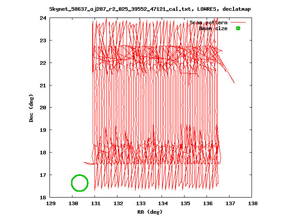Click the 'RA (deg)' axis label
This screenshot has width=288, height=216.
[150, 212]
